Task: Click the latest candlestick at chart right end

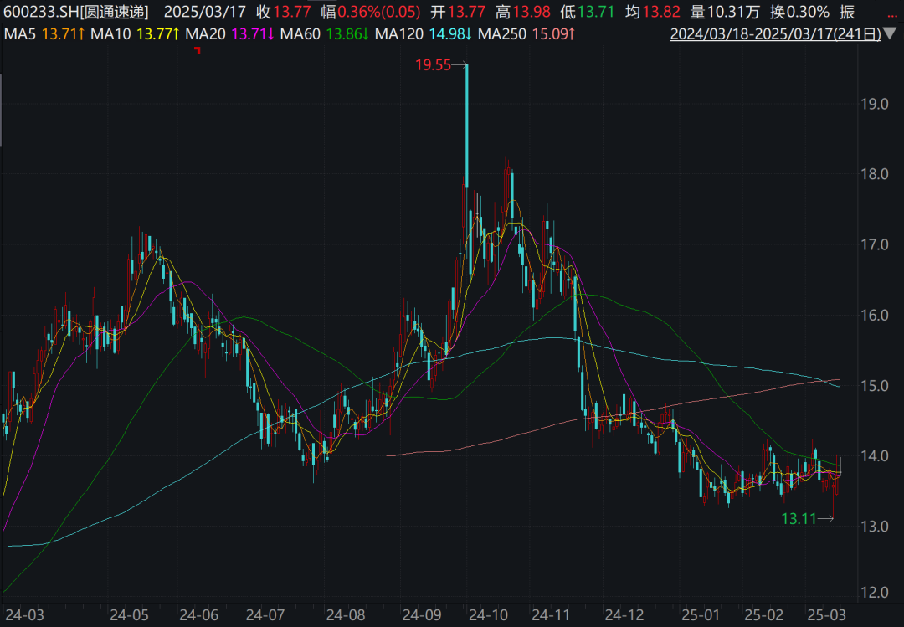Action: 840,466
